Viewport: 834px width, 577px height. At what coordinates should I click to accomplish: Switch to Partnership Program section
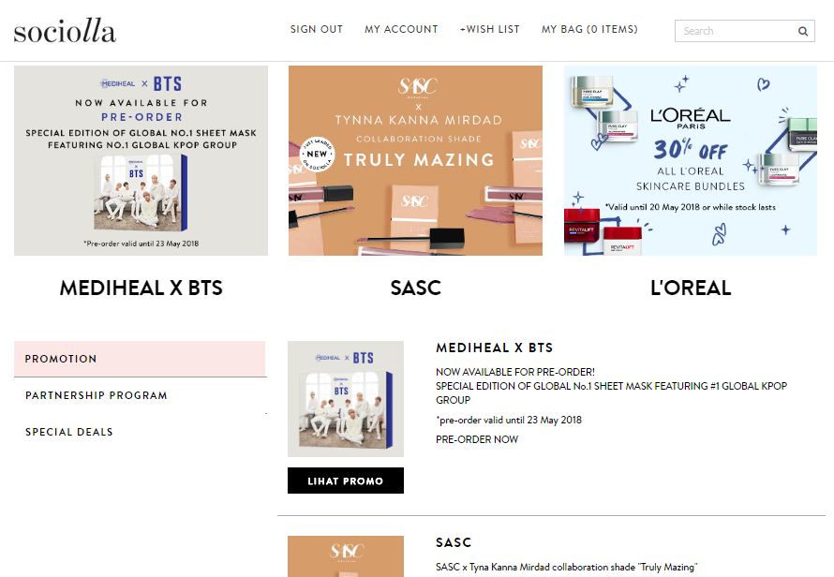[140, 395]
